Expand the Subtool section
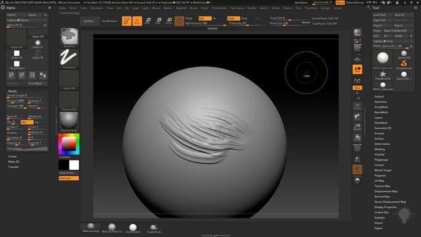Screen dimensions: 421x237 379,97
